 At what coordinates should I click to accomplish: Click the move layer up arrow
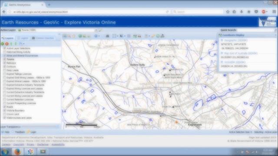11,44
